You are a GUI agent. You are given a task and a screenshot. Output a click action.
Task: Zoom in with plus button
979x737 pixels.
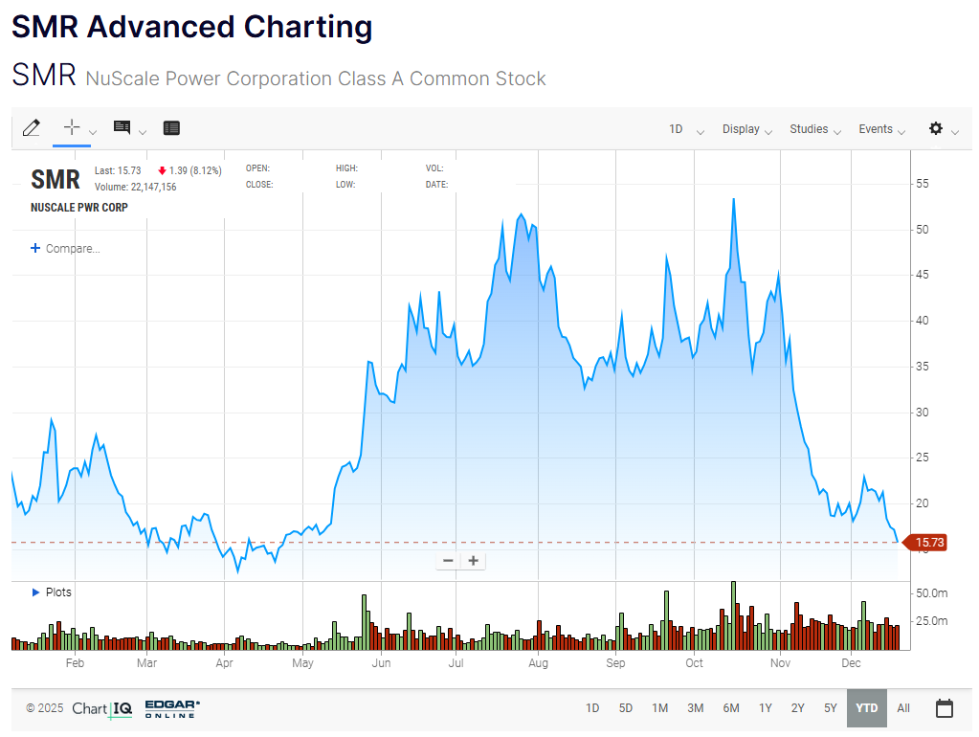pos(473,561)
